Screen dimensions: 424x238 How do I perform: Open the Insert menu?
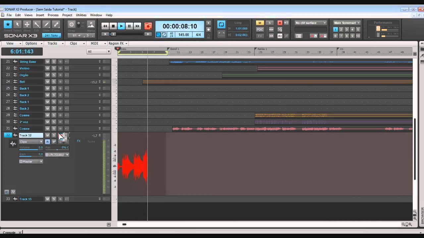[x=40, y=15]
